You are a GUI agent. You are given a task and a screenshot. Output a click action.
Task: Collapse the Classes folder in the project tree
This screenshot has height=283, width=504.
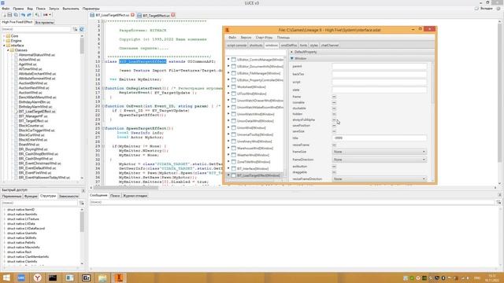8,50
